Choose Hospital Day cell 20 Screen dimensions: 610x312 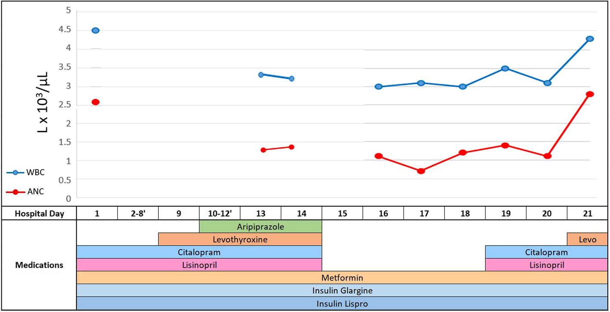coord(546,213)
